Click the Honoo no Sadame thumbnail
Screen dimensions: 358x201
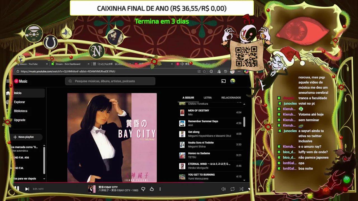coord(182,155)
